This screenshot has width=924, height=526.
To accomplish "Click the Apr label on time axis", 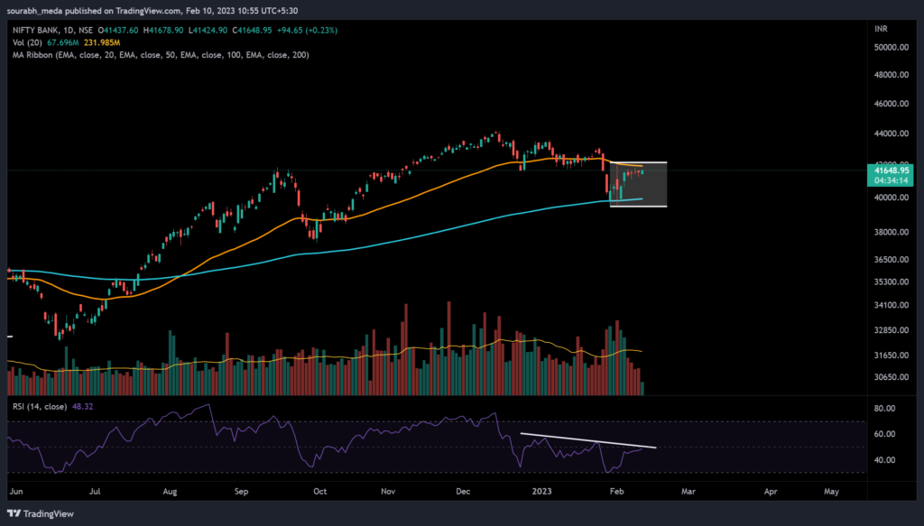I will tap(771, 491).
